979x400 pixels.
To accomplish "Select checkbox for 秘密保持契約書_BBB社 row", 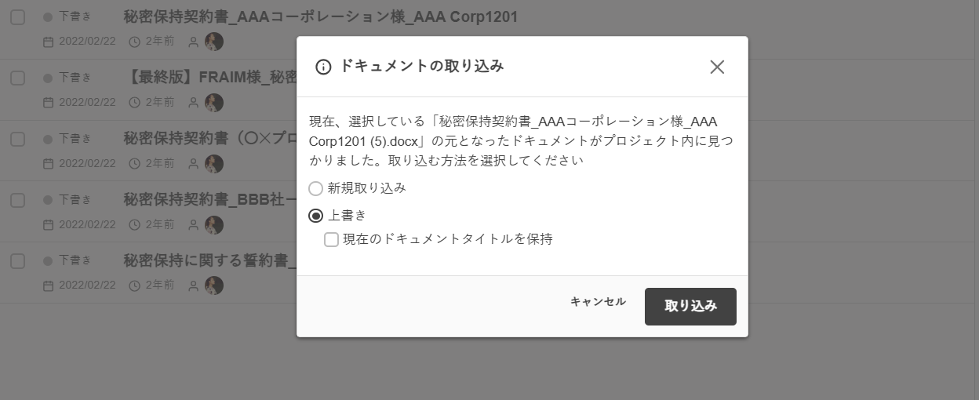I will (x=18, y=200).
